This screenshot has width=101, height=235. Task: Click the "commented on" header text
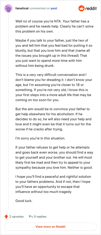40,8
